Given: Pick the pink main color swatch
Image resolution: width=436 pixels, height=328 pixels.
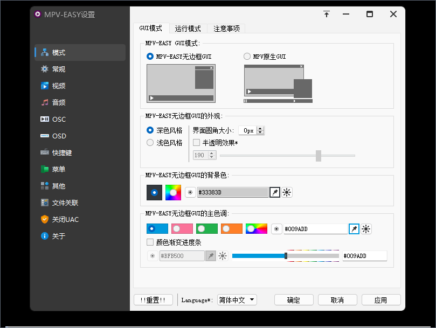Looking at the screenshot, I should point(182,229).
